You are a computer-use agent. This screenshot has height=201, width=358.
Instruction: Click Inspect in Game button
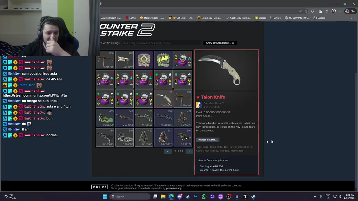[208, 140]
